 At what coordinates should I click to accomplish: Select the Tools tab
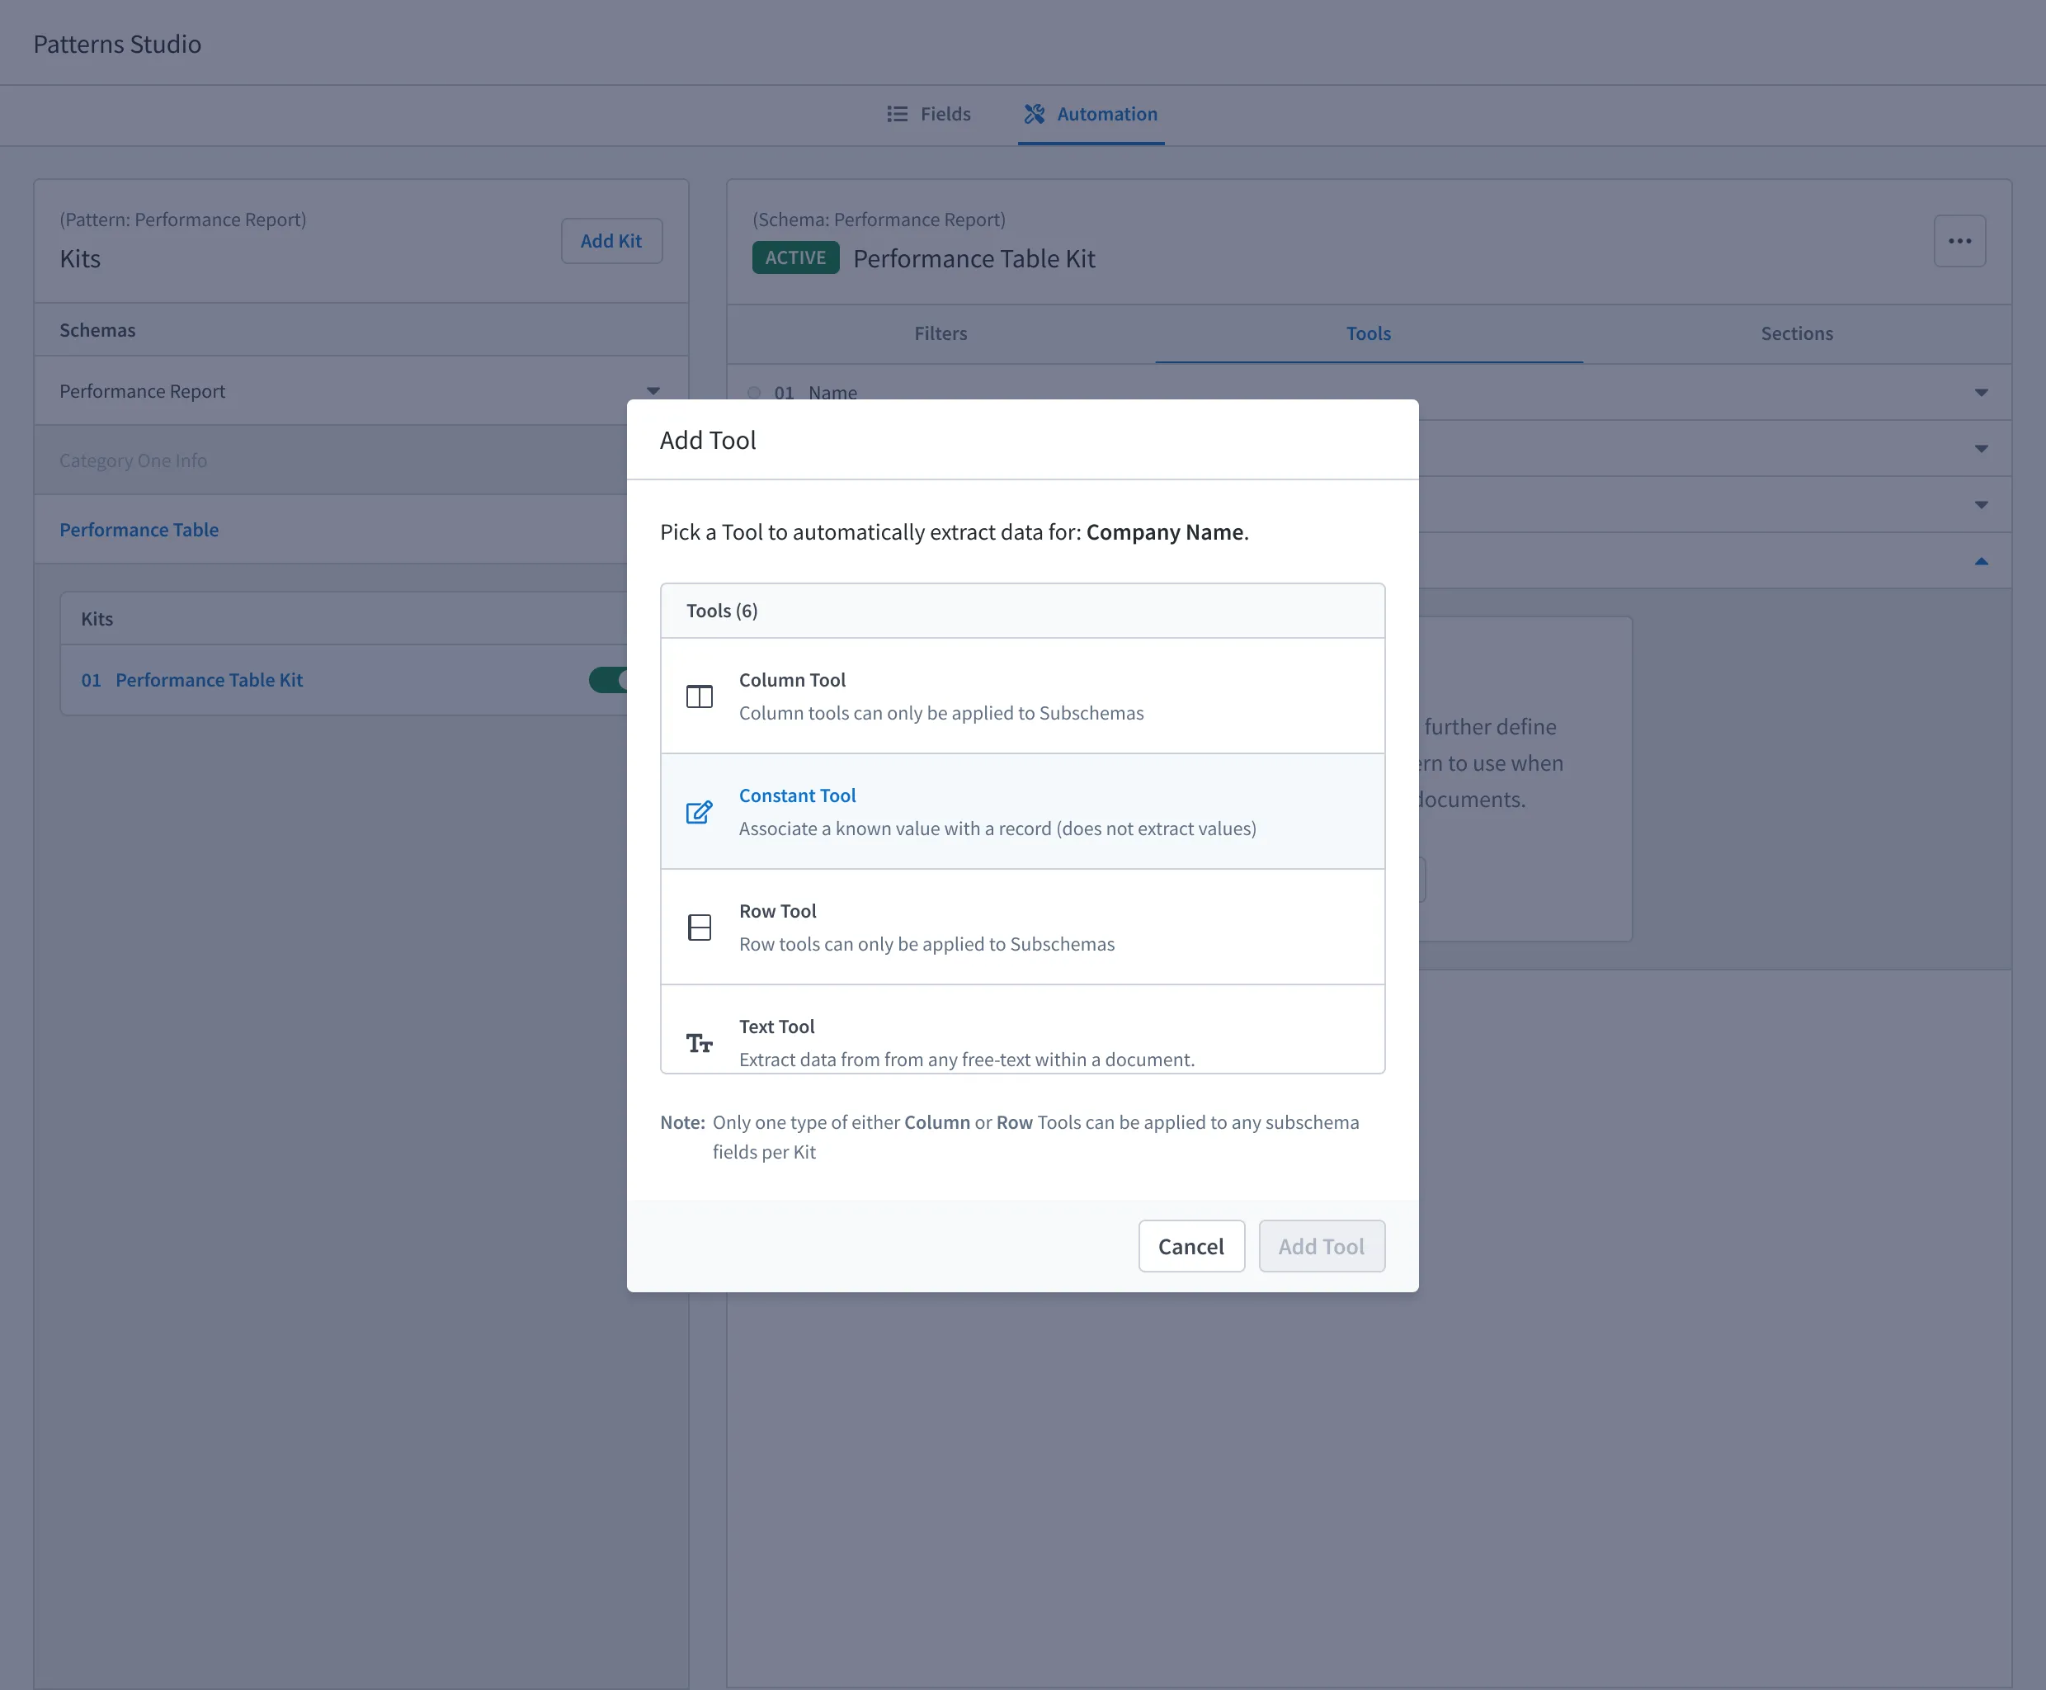coord(1369,333)
